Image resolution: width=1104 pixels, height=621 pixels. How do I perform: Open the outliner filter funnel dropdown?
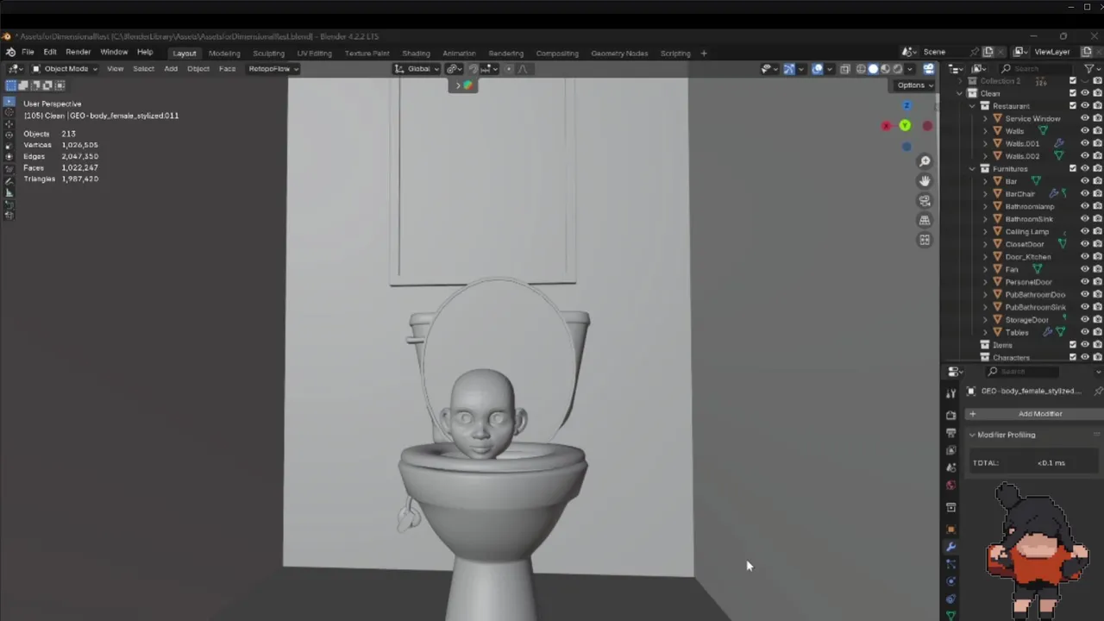point(1092,69)
